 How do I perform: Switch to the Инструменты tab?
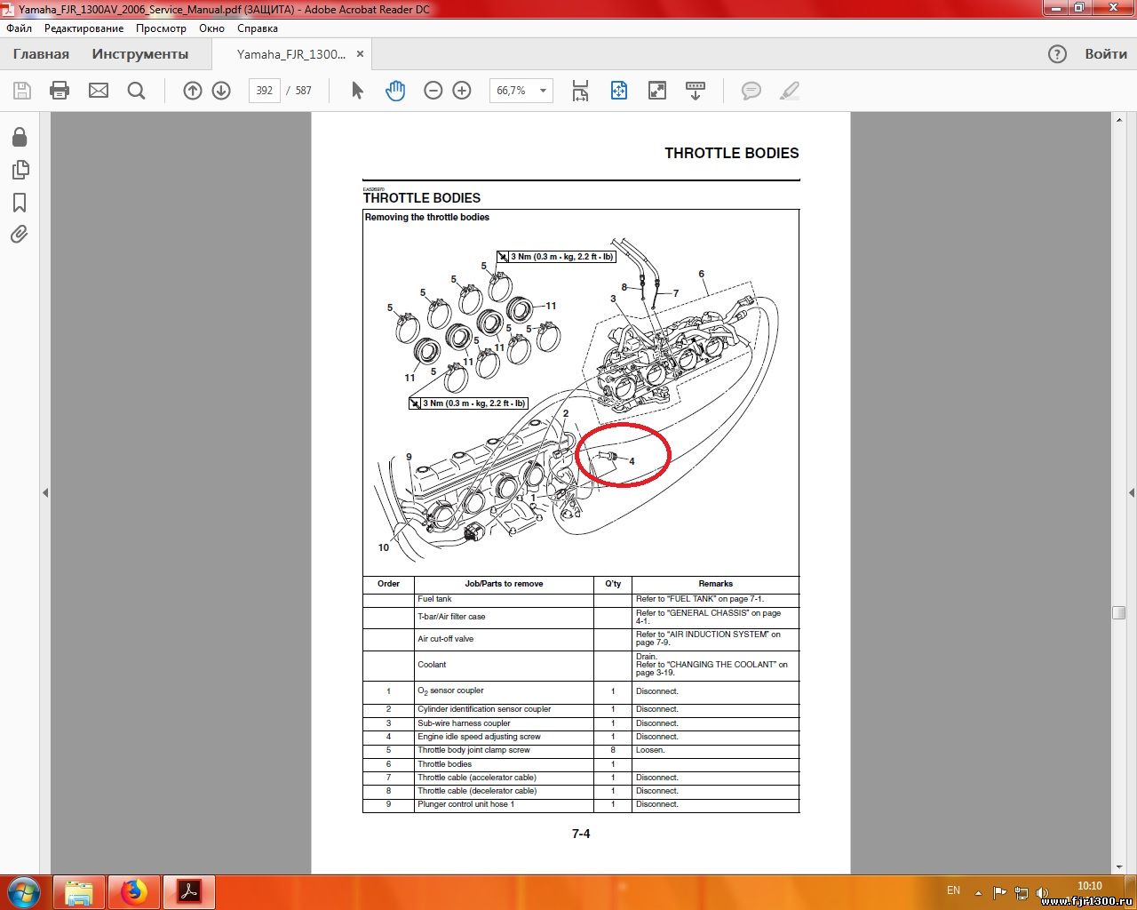click(140, 54)
